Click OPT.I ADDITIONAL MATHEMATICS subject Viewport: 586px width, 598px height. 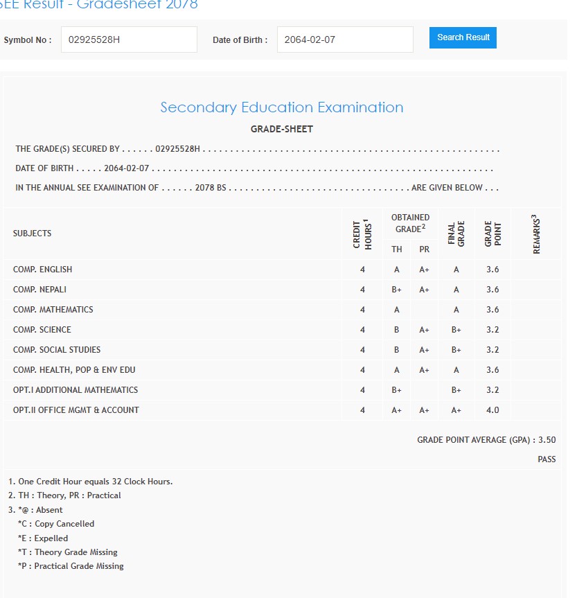76,390
